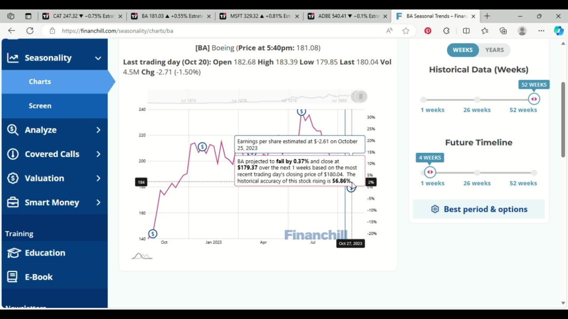Open the Education training link
The image size is (568, 319).
pyautogui.click(x=45, y=253)
